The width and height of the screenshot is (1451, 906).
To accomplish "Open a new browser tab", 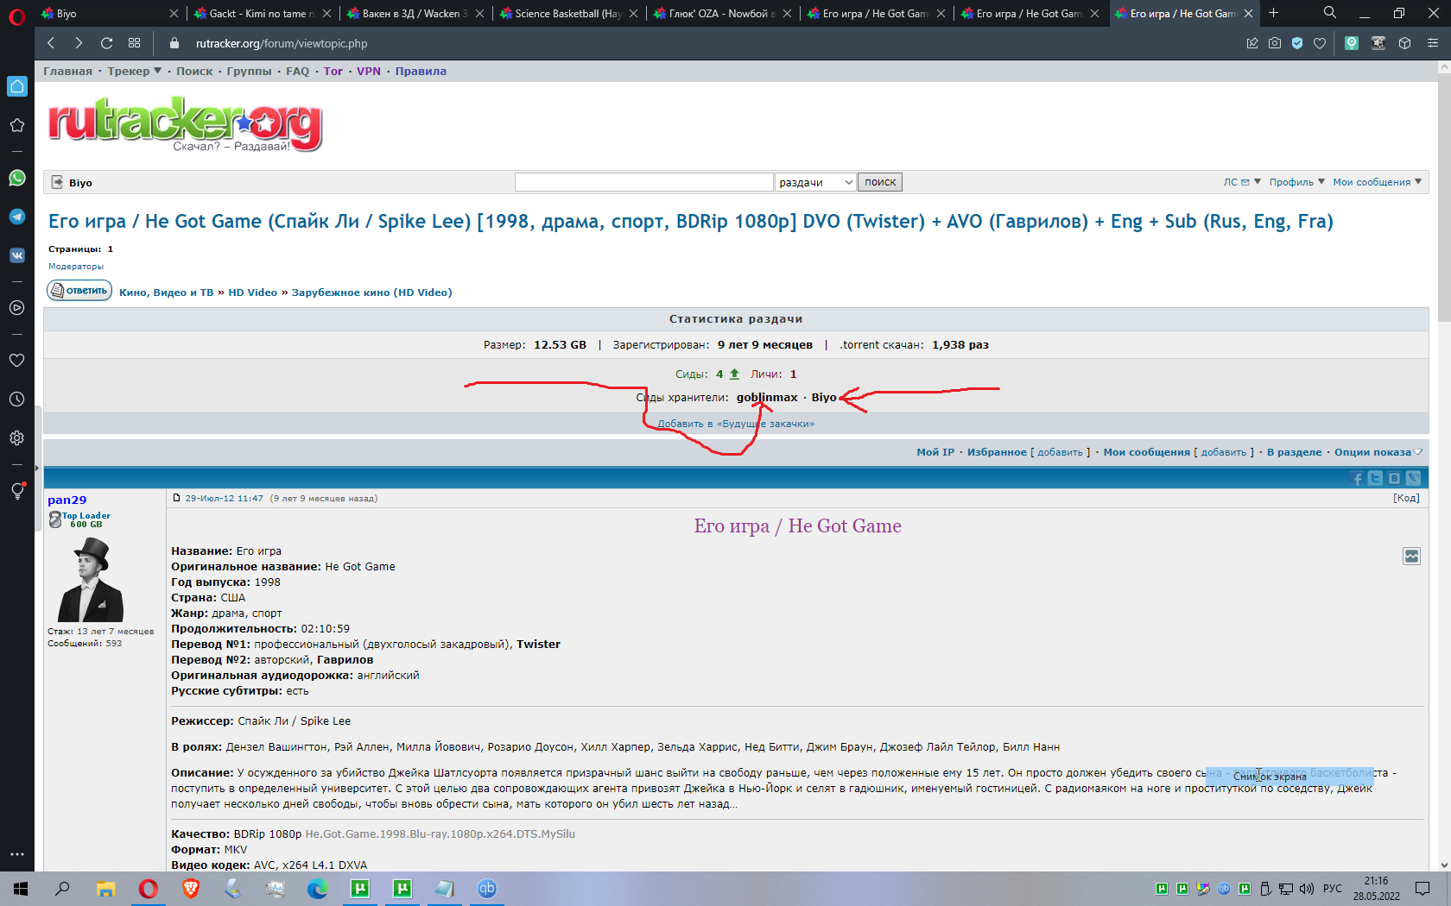I will click(1273, 13).
